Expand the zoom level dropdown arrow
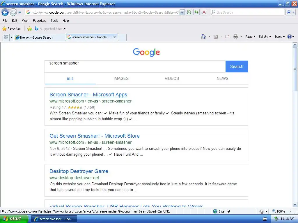The image size is (298, 223). pyautogui.click(x=290, y=211)
